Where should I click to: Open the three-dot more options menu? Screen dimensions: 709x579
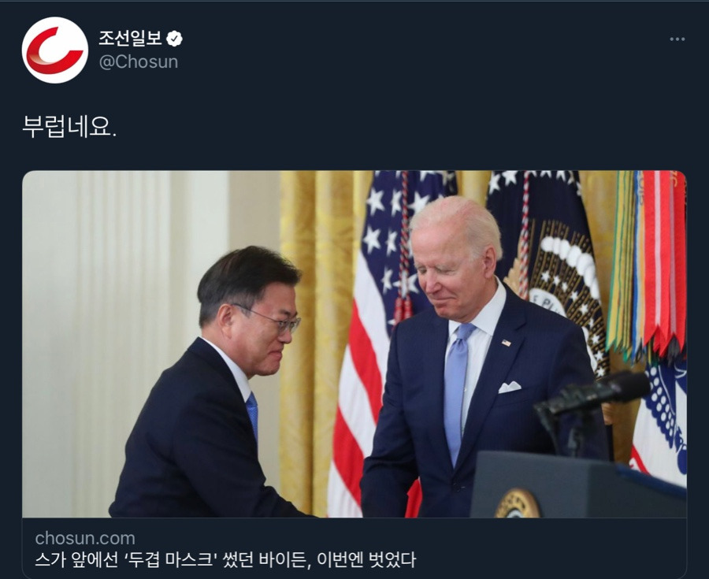[677, 39]
